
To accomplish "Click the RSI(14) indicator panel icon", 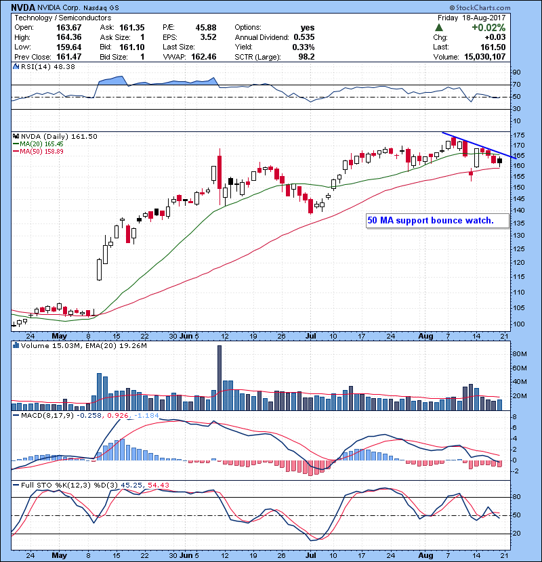I will pyautogui.click(x=16, y=66).
